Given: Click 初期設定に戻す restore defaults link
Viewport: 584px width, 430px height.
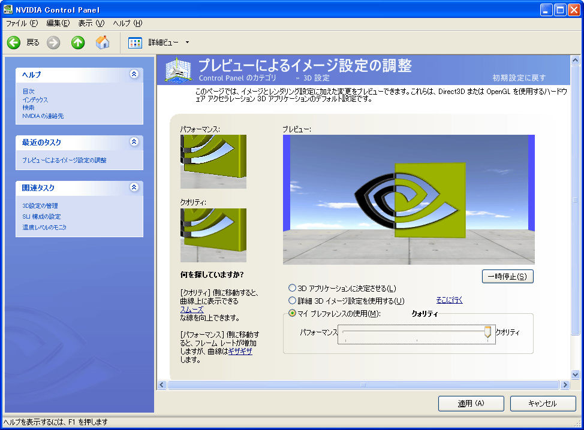Looking at the screenshot, I should [519, 78].
